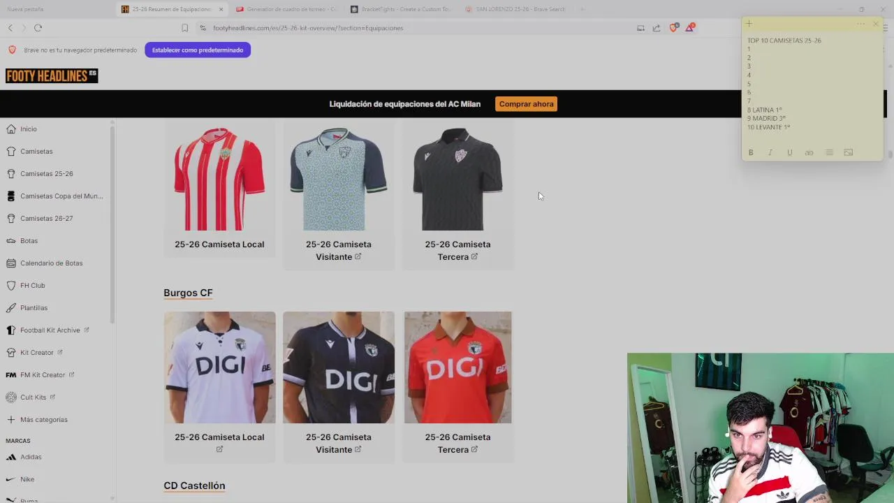Open sticky note three-dots menu
Viewport: 894px width, 503px height.
[x=860, y=24]
